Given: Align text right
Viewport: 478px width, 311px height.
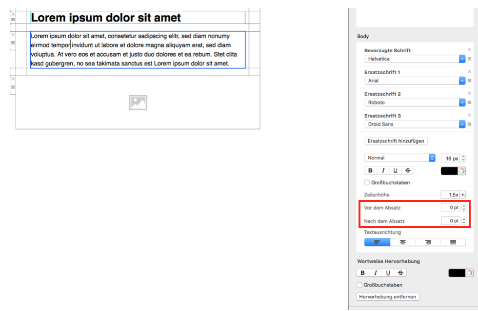Looking at the screenshot, I should coord(428,242).
